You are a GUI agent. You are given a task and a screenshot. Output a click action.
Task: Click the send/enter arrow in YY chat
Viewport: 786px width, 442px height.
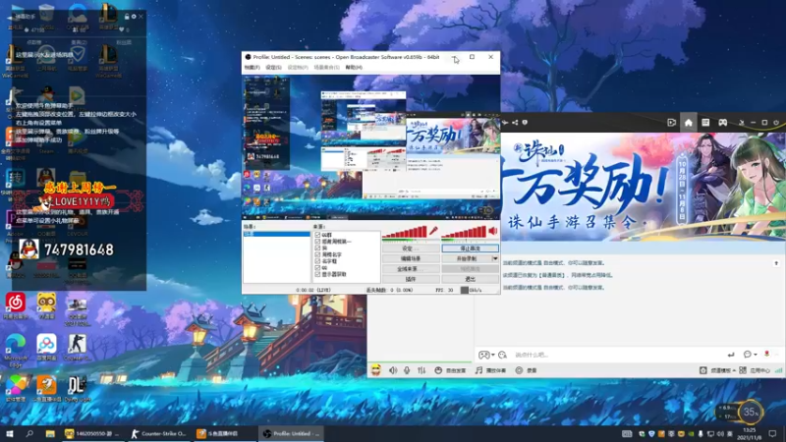pos(731,355)
